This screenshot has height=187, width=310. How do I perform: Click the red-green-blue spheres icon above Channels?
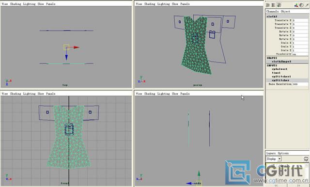click(296, 5)
